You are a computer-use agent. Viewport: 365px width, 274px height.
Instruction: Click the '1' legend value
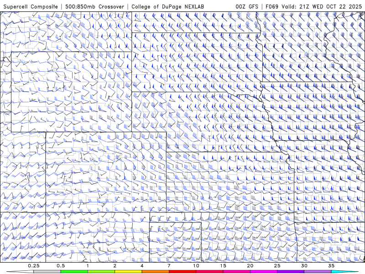(x=88, y=266)
